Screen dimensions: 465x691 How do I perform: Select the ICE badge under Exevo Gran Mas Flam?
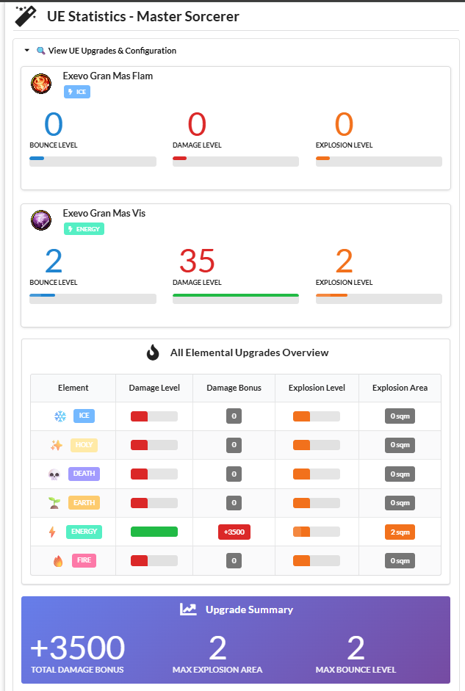(x=77, y=92)
